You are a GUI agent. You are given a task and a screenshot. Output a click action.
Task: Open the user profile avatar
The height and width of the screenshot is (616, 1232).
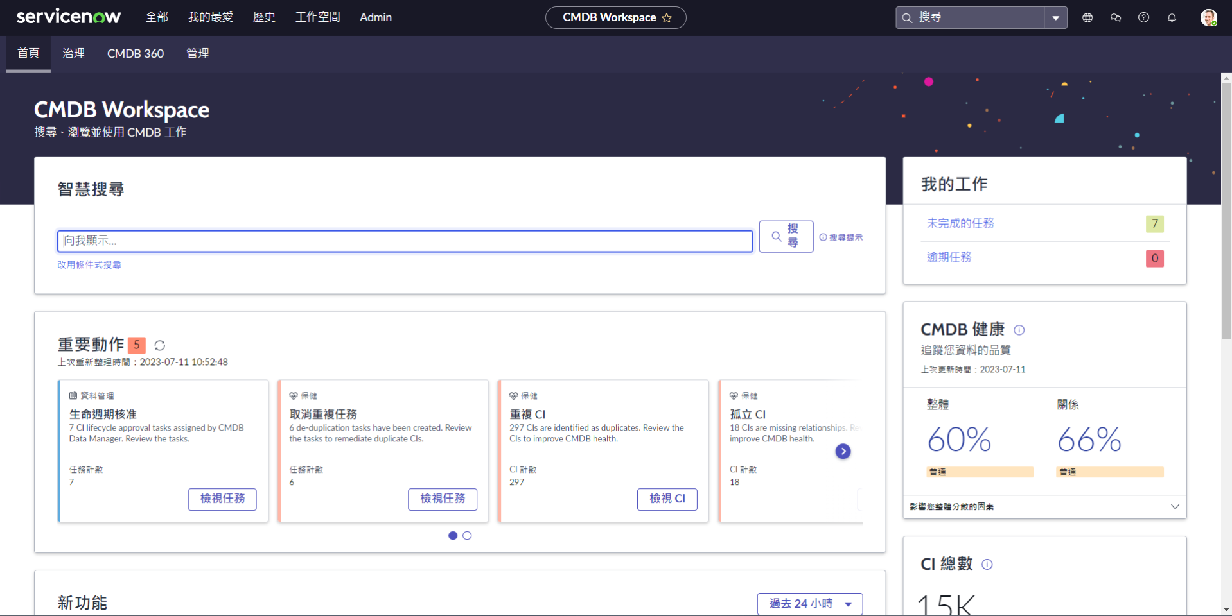pyautogui.click(x=1209, y=18)
